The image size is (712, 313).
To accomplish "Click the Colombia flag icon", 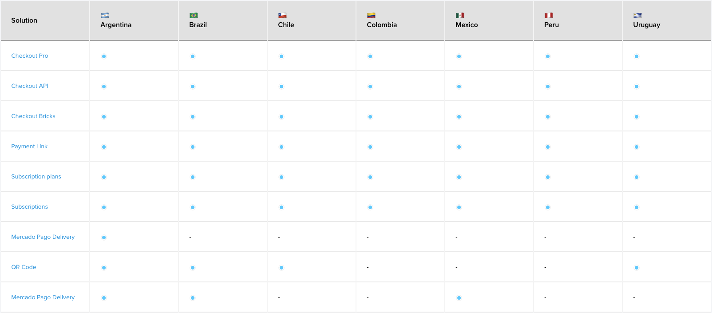I will (371, 16).
